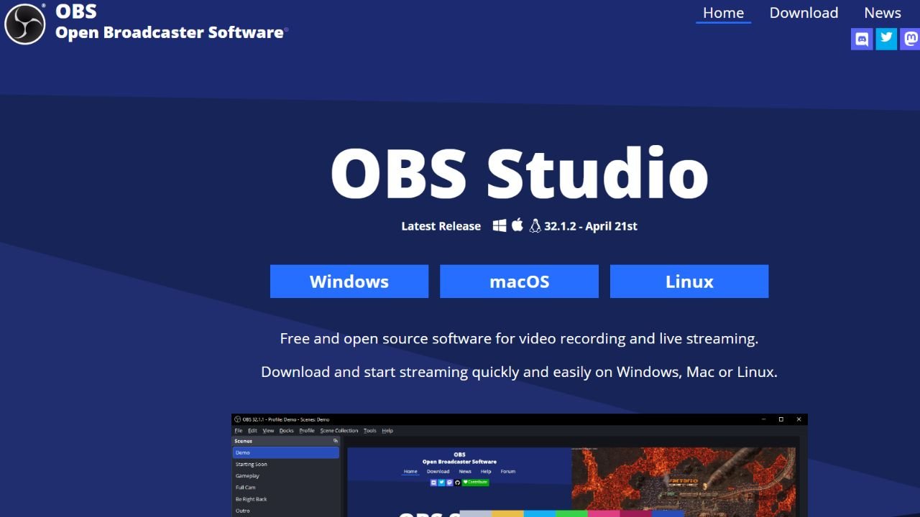Open the Profile menu in the demo OBS window
This screenshot has height=517, width=920.
tap(307, 431)
